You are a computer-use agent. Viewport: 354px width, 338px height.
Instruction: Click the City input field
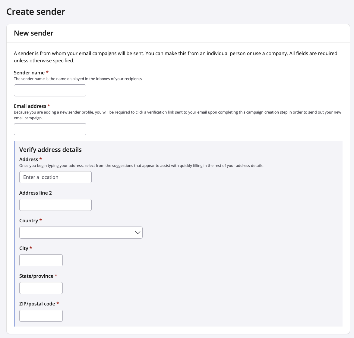click(41, 260)
